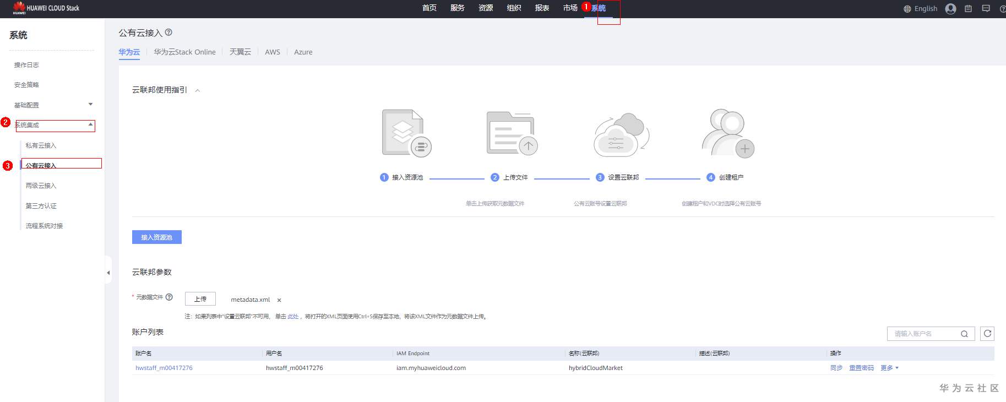Click the 描述(云联邦) column header

point(714,354)
